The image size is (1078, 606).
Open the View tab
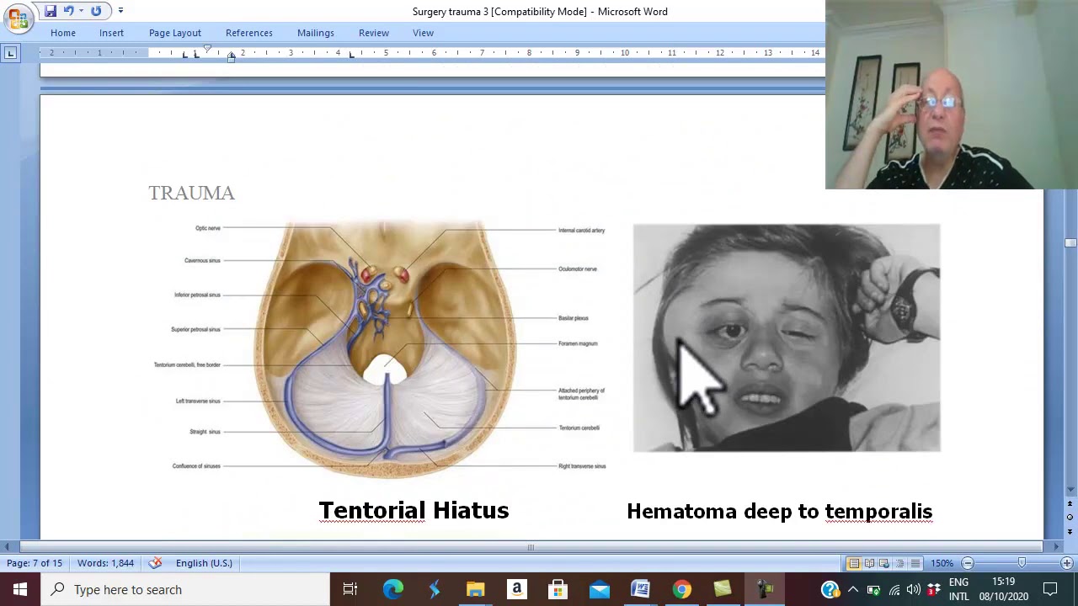(423, 33)
